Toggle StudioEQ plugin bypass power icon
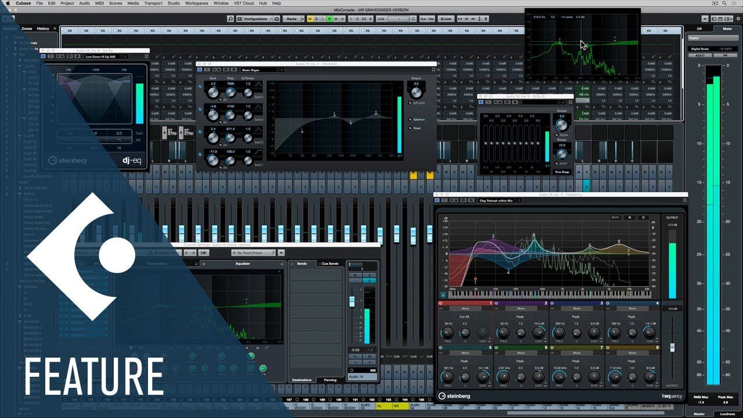This screenshot has width=743, height=418. click(x=200, y=70)
